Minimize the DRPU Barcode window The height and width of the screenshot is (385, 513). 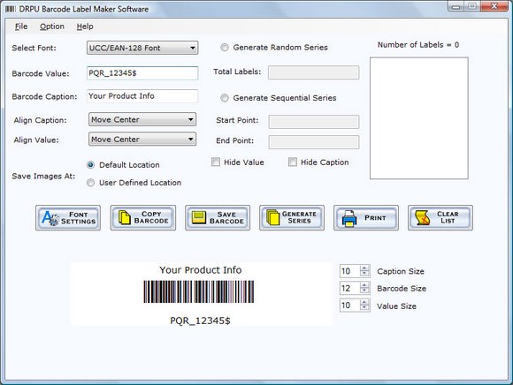point(456,6)
